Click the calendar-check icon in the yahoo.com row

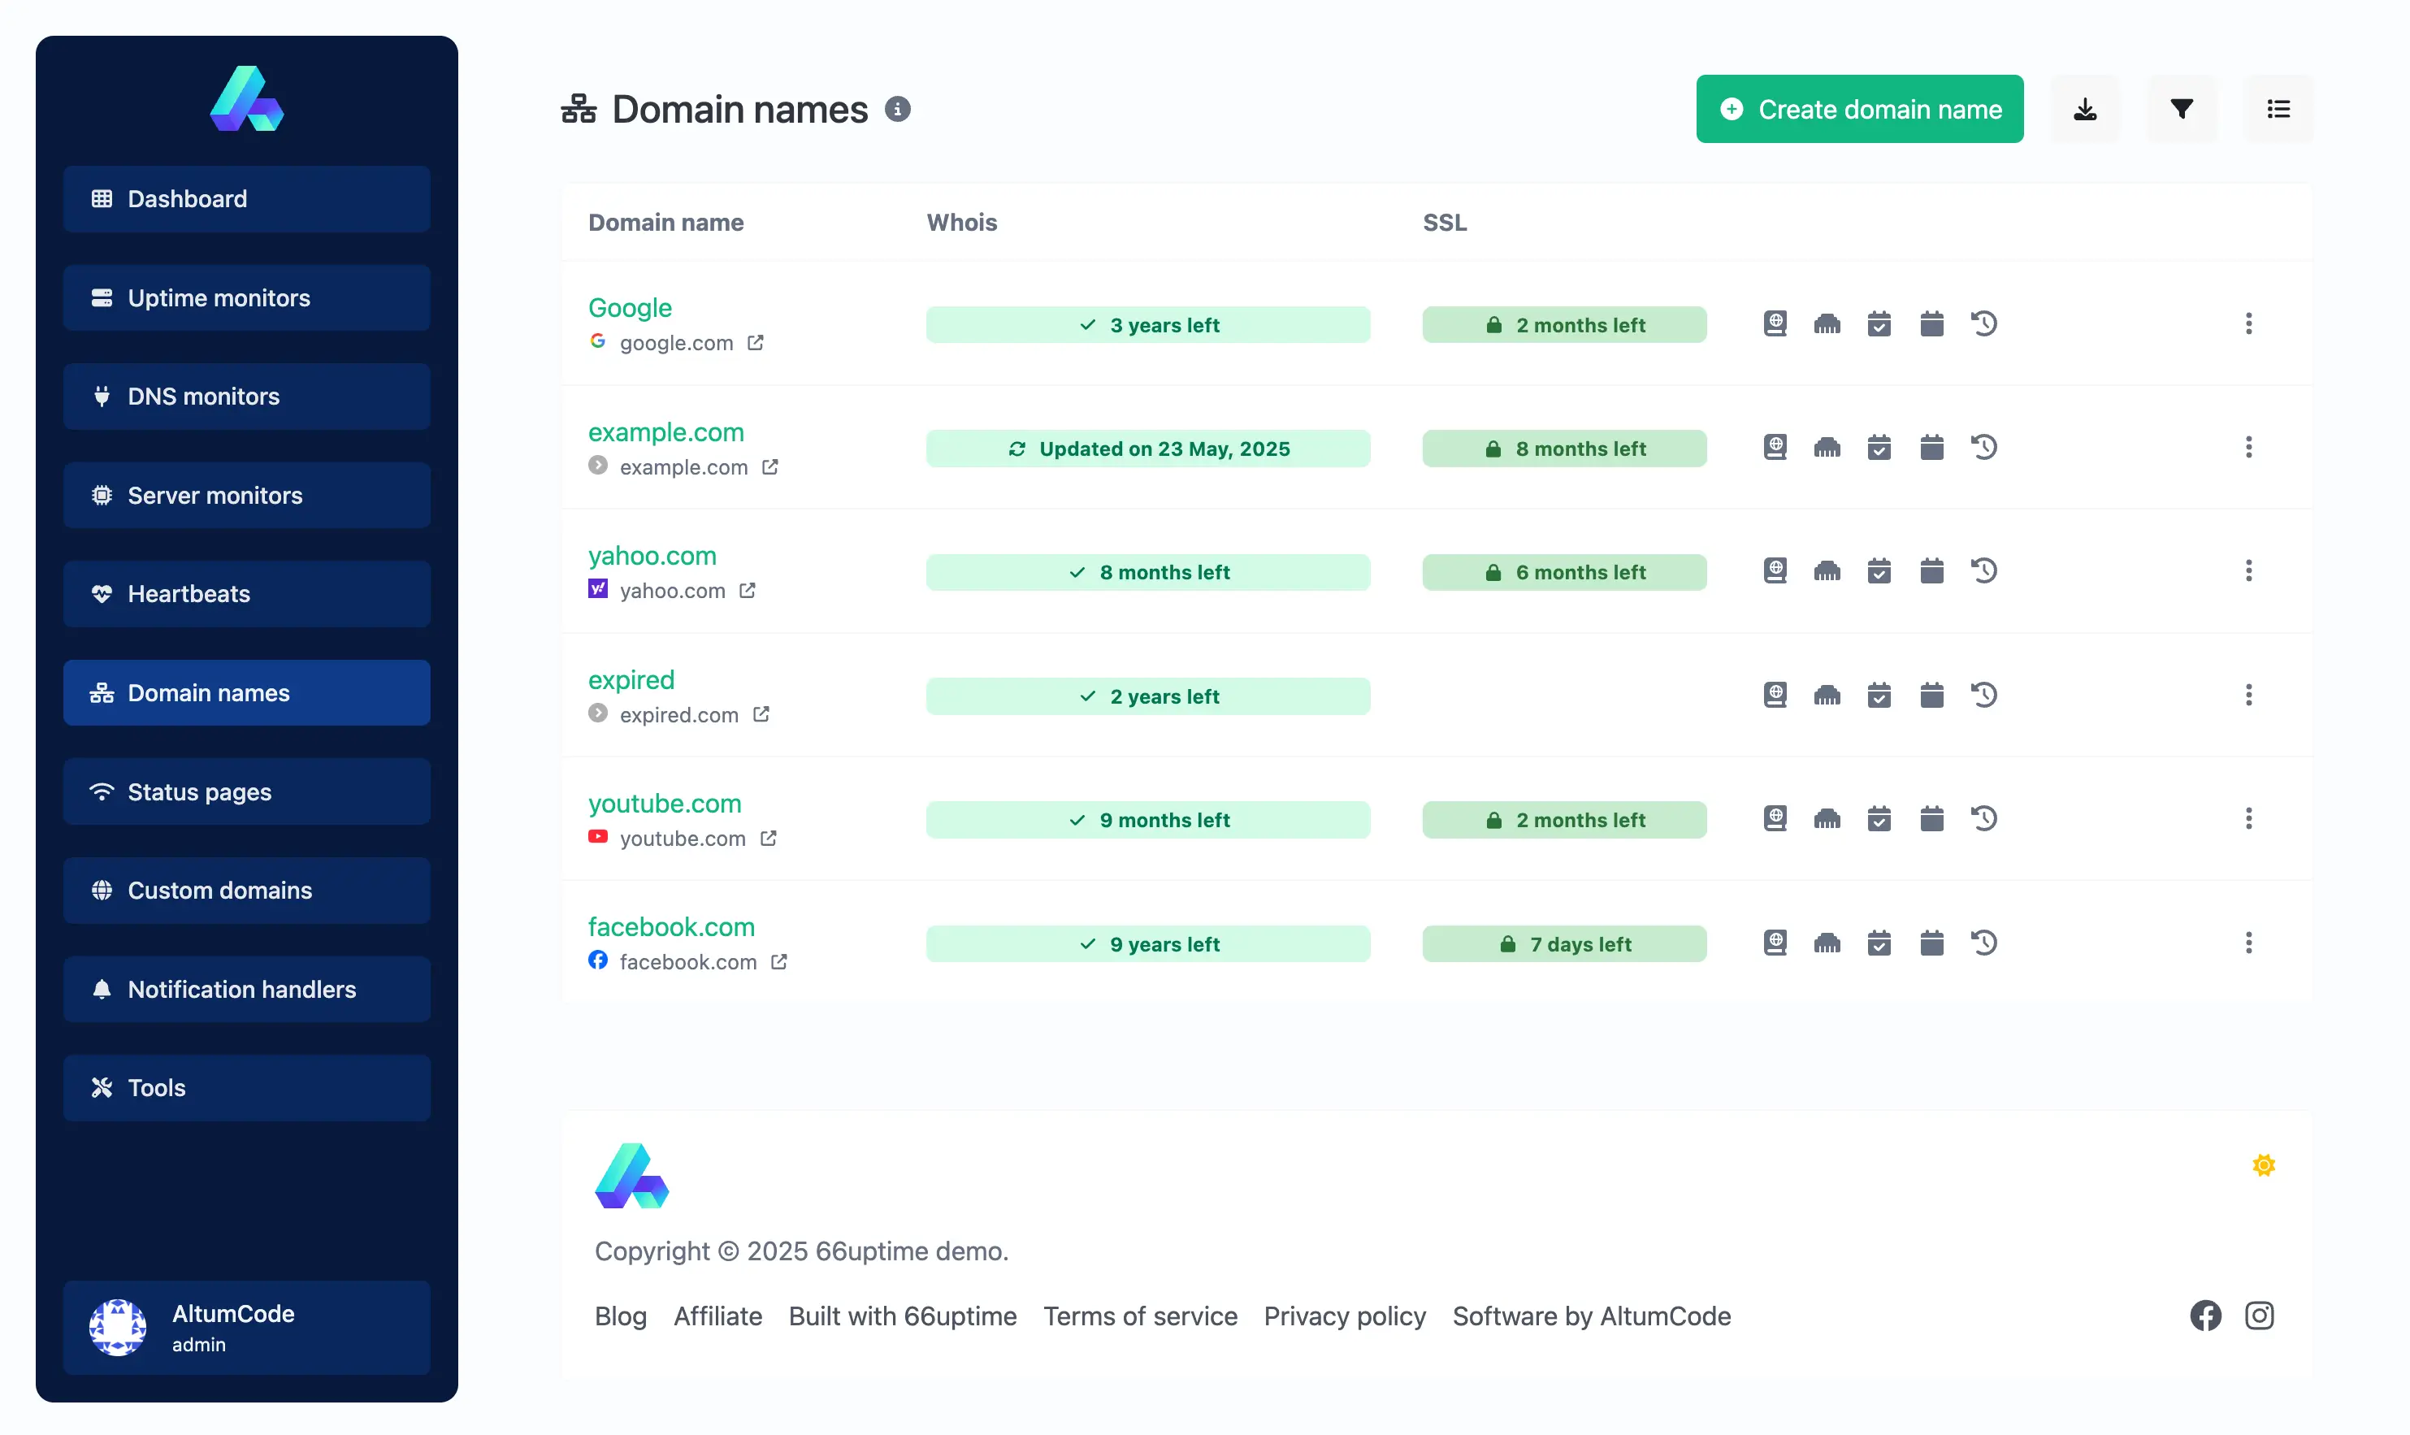point(1879,571)
